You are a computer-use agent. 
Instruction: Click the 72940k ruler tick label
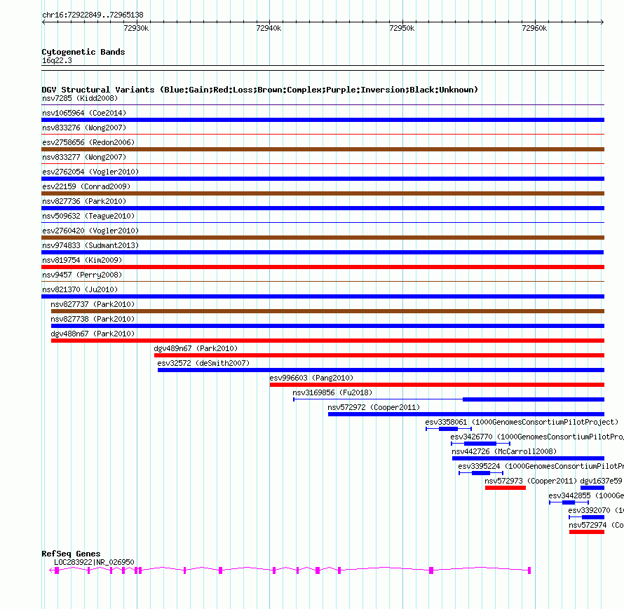(269, 28)
